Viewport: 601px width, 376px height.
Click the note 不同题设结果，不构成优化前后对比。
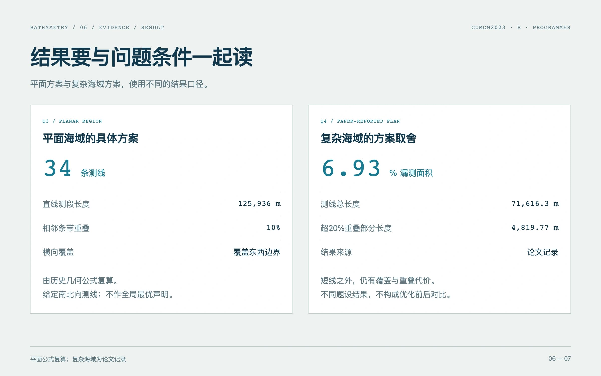pos(386,294)
